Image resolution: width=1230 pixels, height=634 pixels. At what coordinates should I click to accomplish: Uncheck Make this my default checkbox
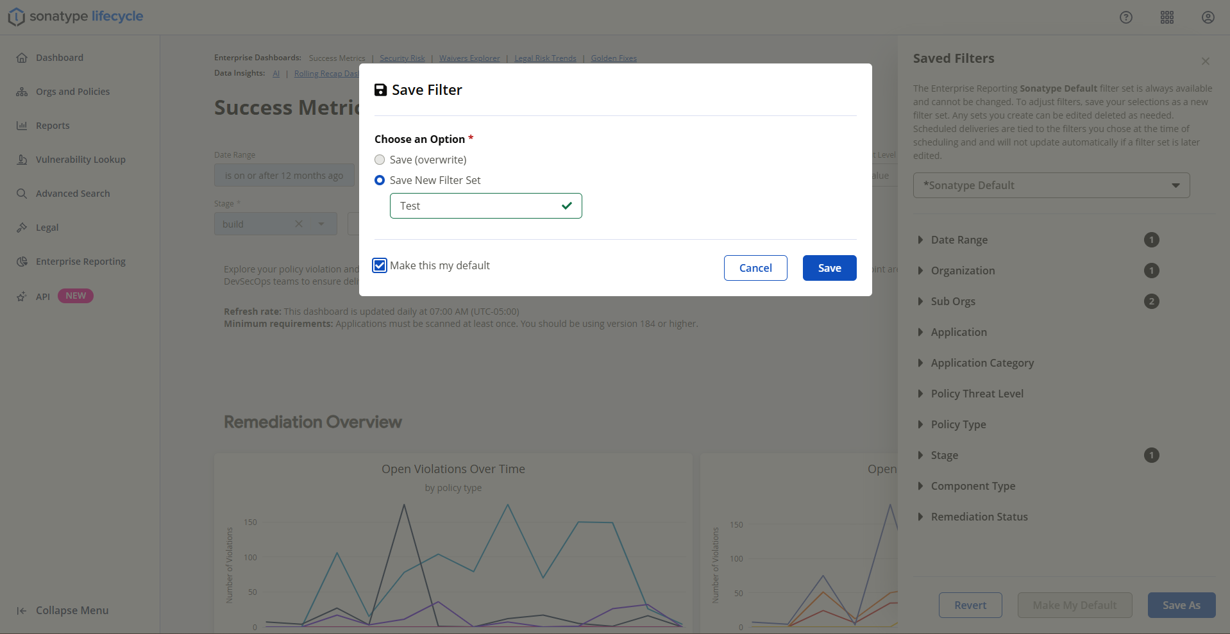[x=380, y=265]
